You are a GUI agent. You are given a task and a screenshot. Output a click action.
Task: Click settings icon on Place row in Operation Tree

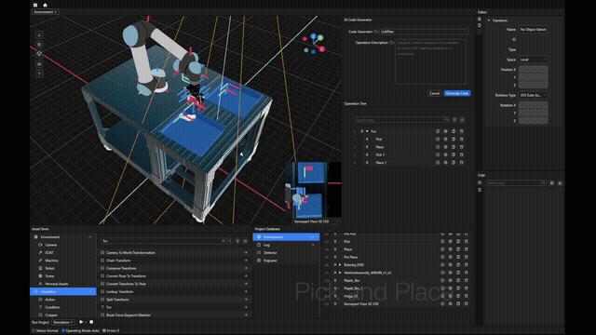point(445,147)
